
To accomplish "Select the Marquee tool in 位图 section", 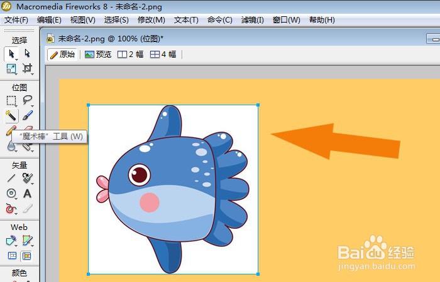I will (x=11, y=100).
